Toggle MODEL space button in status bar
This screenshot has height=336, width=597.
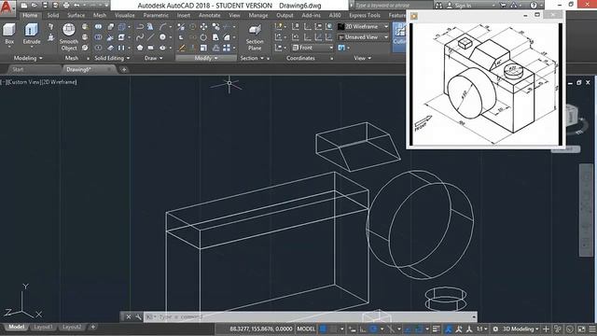(x=307, y=329)
